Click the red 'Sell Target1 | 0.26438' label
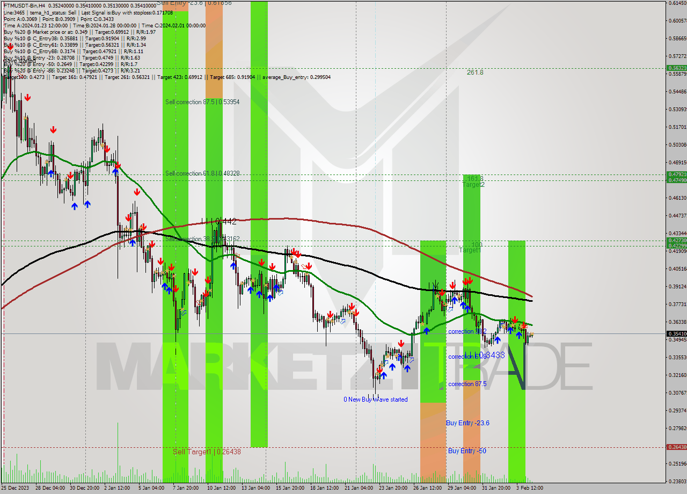 [x=207, y=452]
